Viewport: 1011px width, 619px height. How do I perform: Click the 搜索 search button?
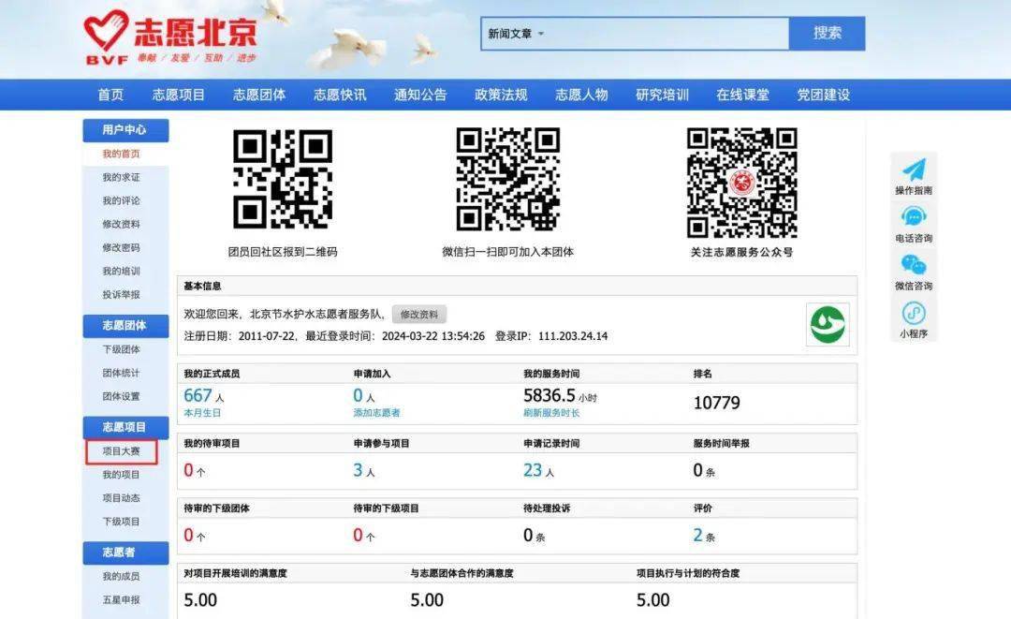click(828, 34)
